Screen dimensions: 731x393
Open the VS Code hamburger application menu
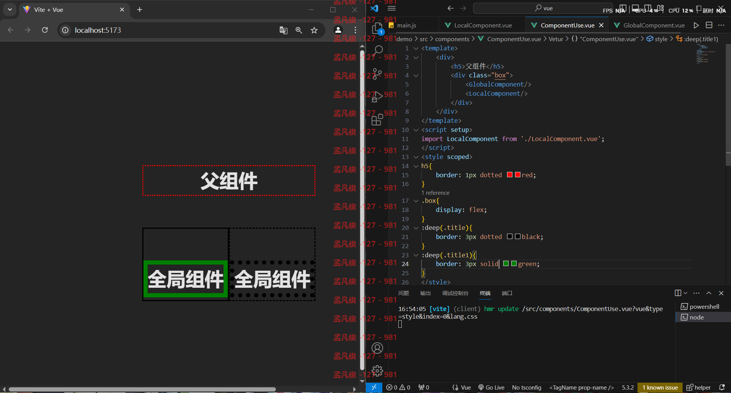(391, 8)
